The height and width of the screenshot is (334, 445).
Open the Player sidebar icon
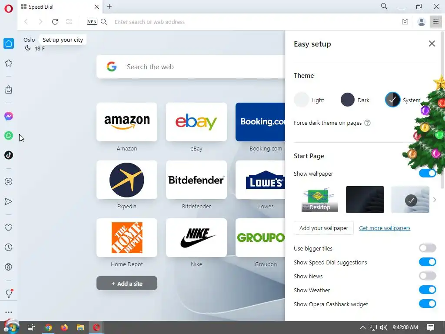(x=9, y=181)
